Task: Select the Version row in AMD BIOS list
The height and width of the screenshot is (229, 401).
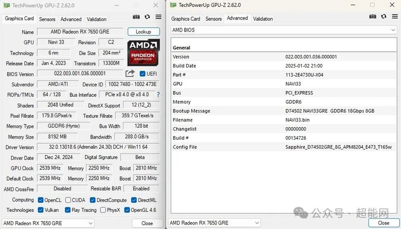Action: pyautogui.click(x=284, y=57)
